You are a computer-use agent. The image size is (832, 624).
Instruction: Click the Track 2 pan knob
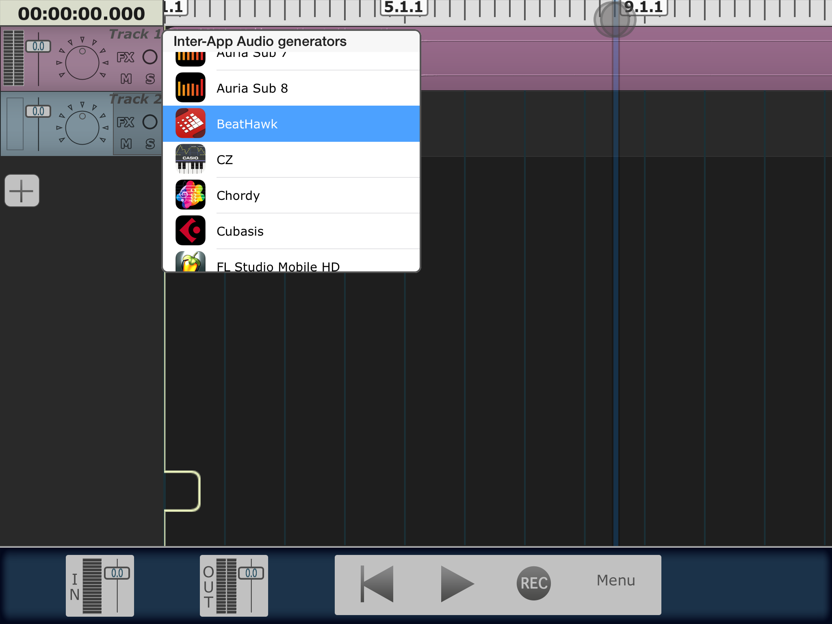82,128
